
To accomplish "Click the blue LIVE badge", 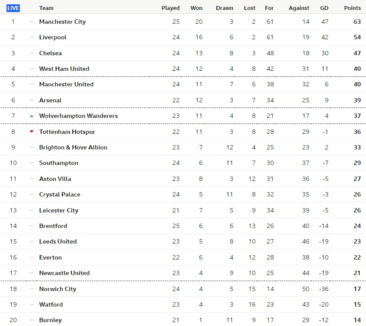I will pyautogui.click(x=13, y=8).
